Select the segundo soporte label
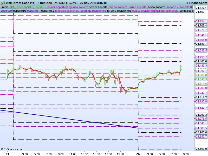 click(x=77, y=7)
